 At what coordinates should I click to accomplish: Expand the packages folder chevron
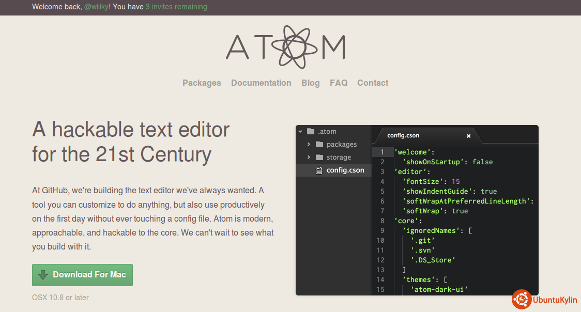point(309,144)
